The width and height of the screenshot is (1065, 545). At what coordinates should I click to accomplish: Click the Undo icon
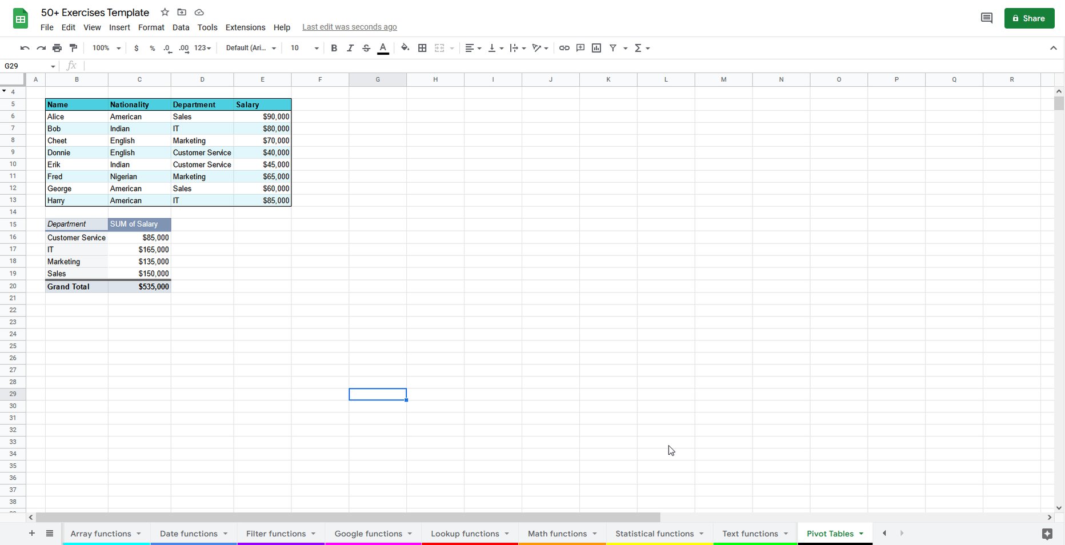24,48
